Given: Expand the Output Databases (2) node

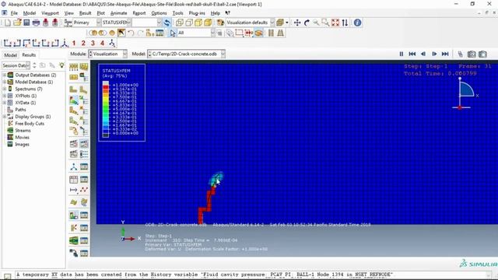Looking at the screenshot, I should [5, 75].
